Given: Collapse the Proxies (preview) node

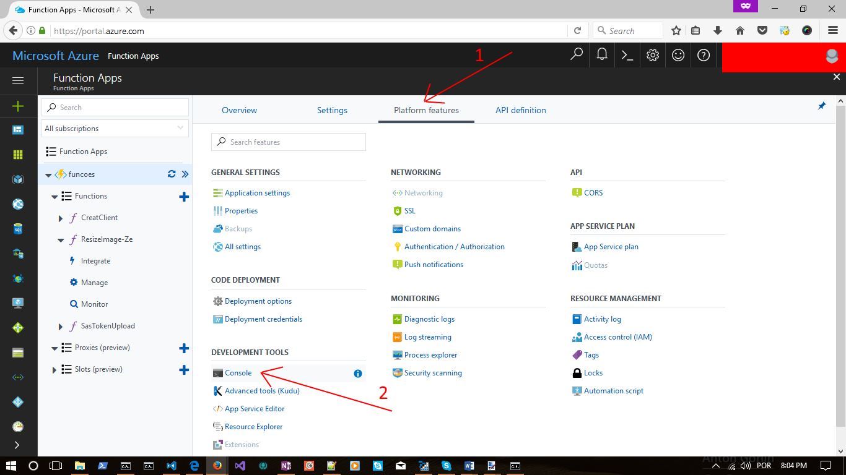Looking at the screenshot, I should pos(55,348).
